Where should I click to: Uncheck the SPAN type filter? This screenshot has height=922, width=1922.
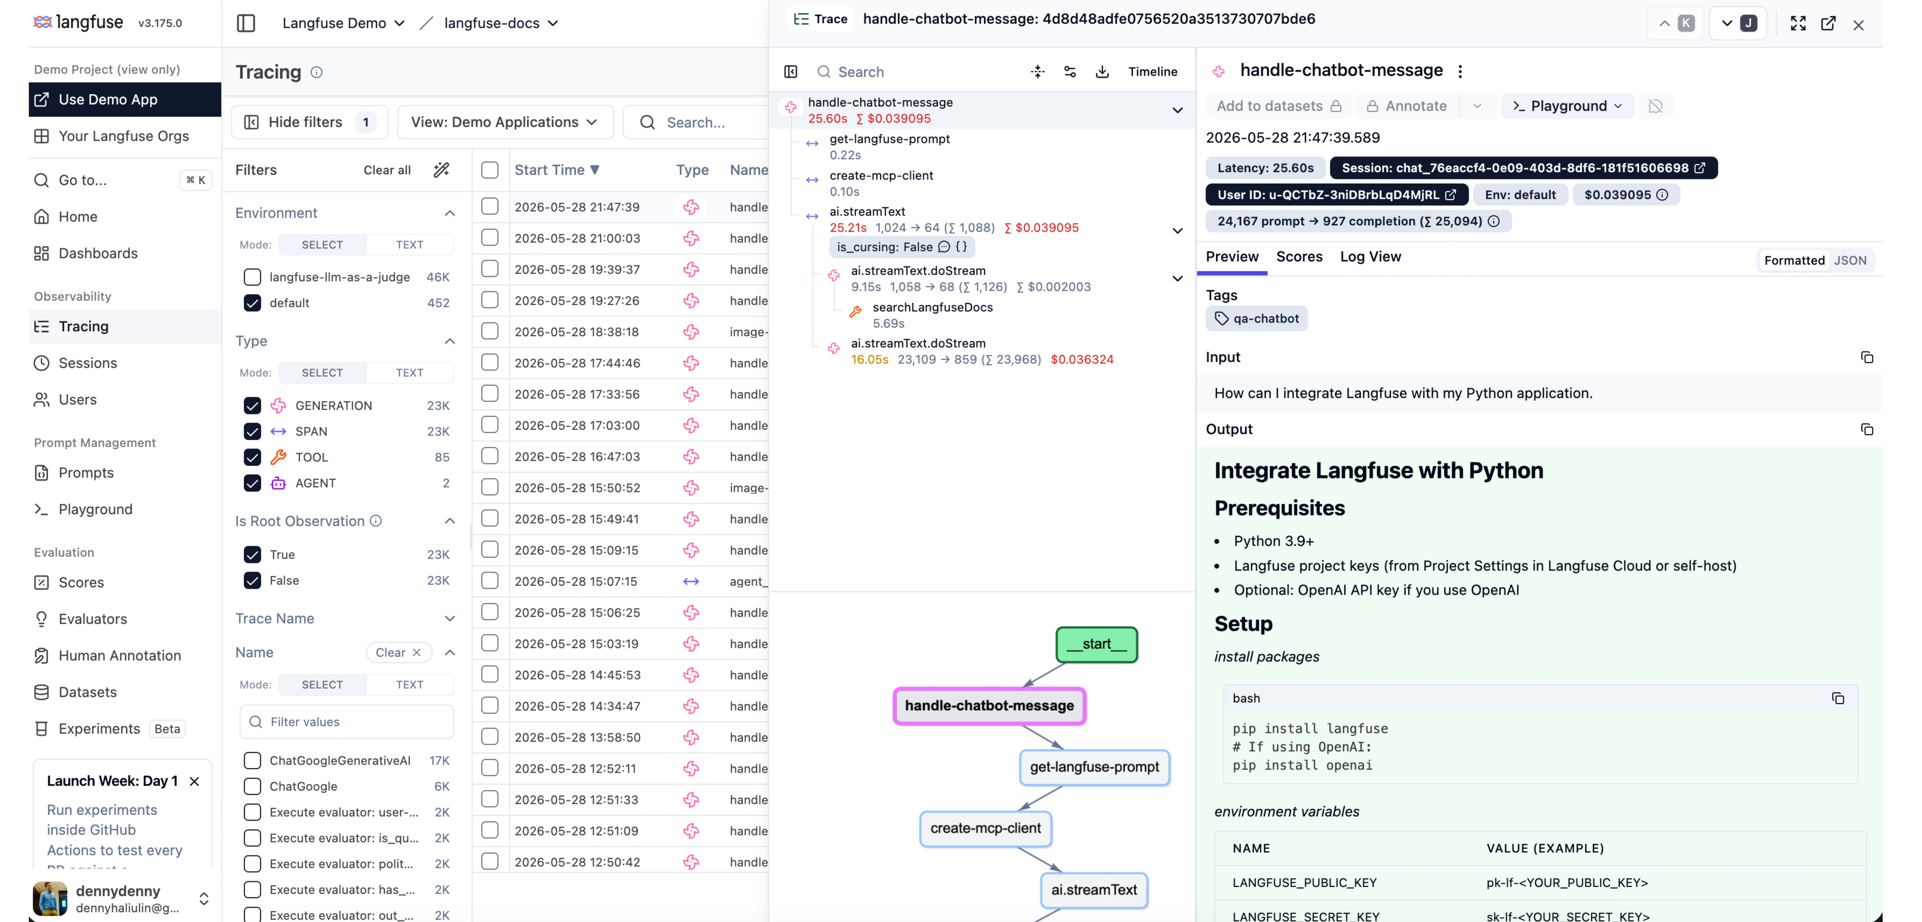pos(252,432)
